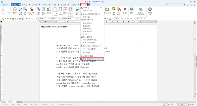Click the add new tab plus button
Image resolution: width=197 pixels, height=106 pixels.
[x=19, y=102]
